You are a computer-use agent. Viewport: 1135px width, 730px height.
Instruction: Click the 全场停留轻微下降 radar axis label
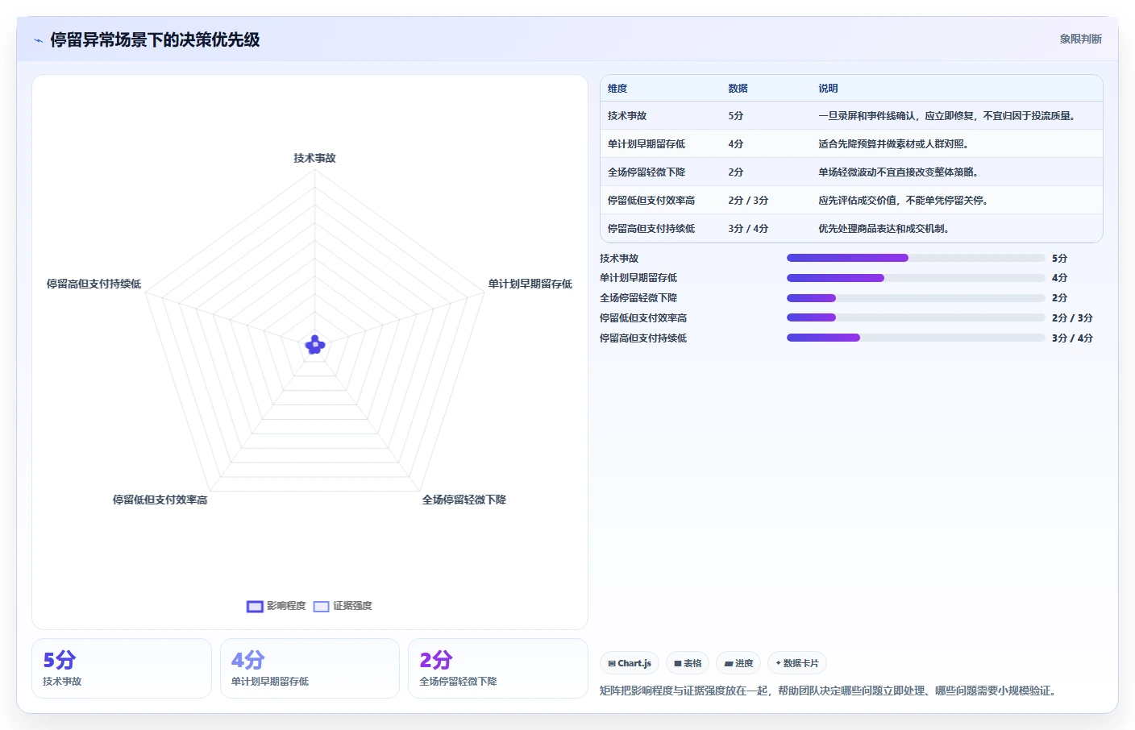click(464, 500)
